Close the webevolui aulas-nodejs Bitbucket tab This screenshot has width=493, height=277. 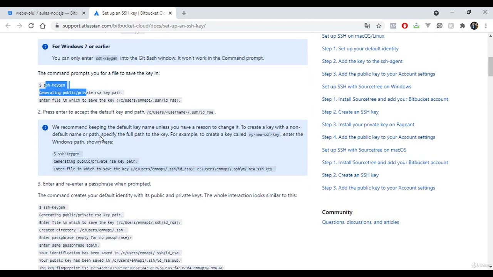coord(84,13)
